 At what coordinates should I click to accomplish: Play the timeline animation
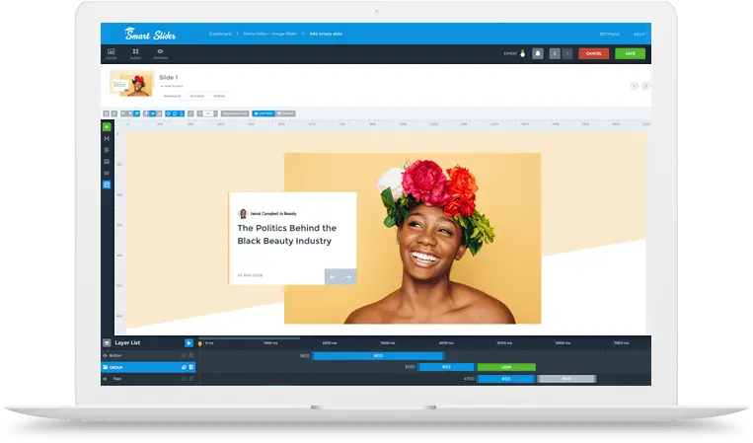tap(188, 343)
